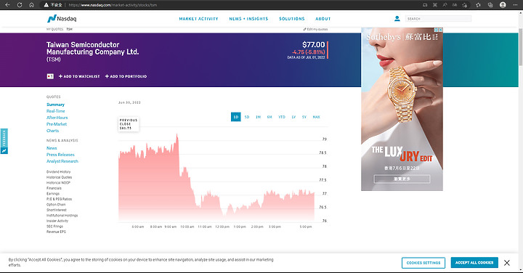The image size is (523, 273).
Task: Open the Short Interest link
Action: [x=57, y=210]
